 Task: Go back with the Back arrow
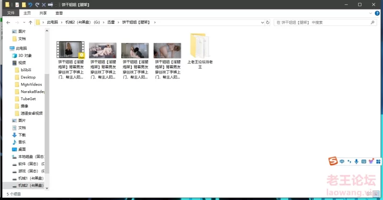pos(8,22)
